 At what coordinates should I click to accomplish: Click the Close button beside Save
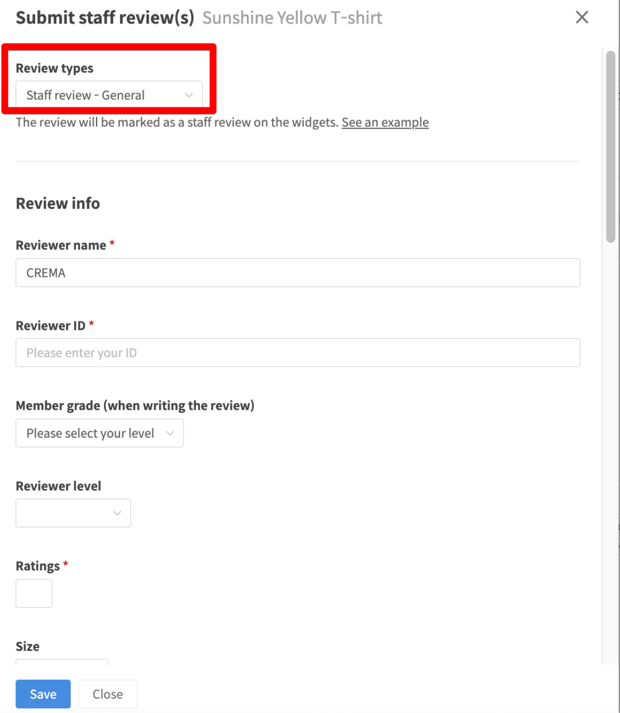(107, 694)
